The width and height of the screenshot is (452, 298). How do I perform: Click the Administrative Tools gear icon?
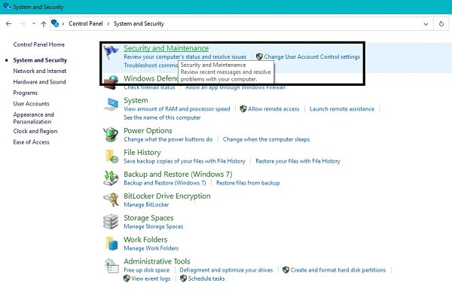click(111, 266)
